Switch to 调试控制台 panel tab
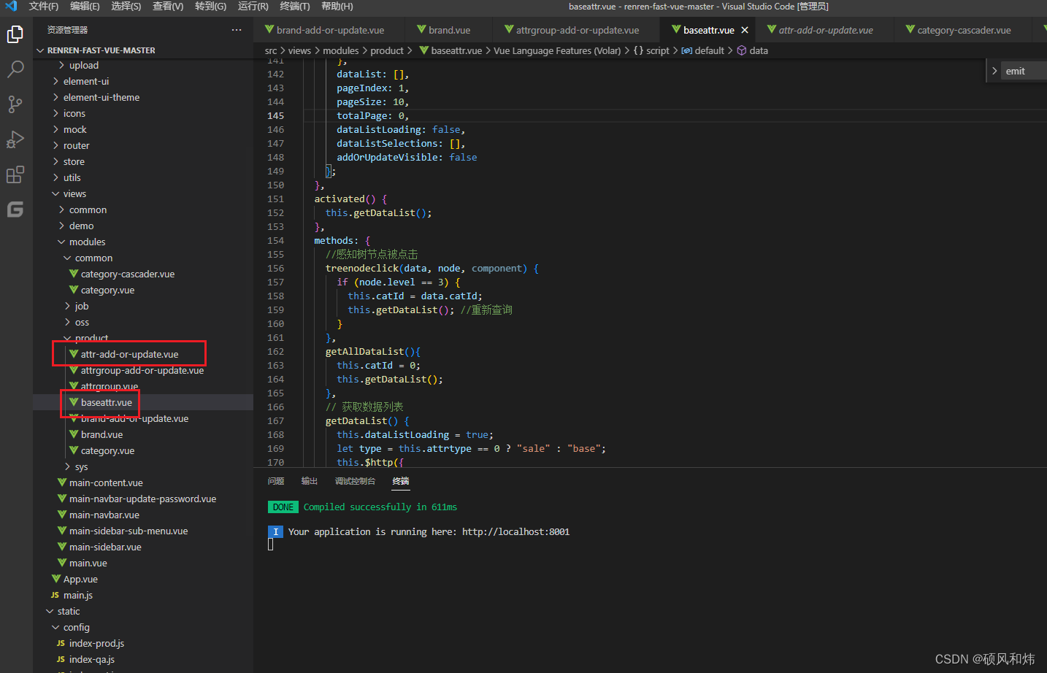This screenshot has width=1047, height=673. point(355,481)
